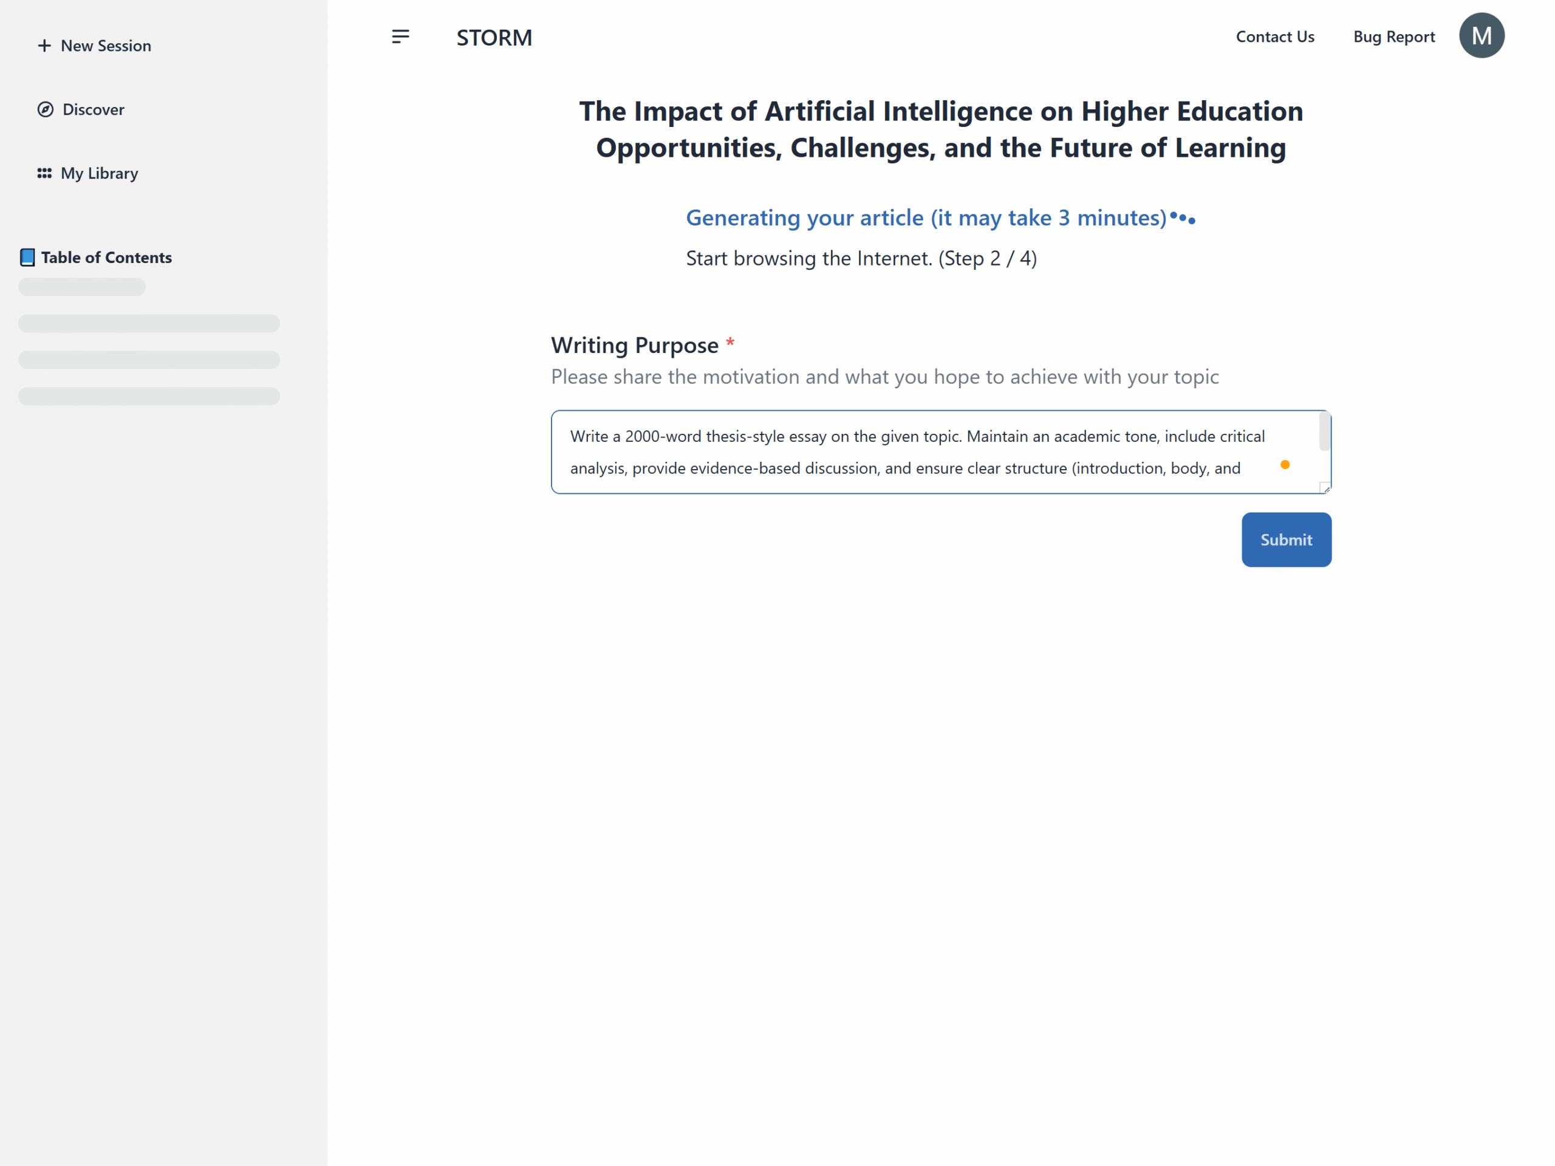This screenshot has height=1166, width=1555.
Task: Click the plus icon for New Session
Action: click(x=44, y=46)
